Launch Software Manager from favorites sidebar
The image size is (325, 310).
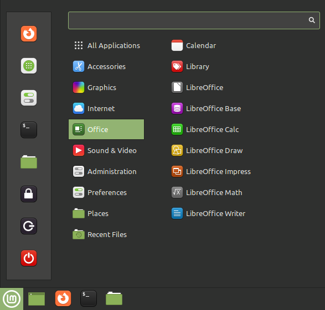tap(29, 66)
